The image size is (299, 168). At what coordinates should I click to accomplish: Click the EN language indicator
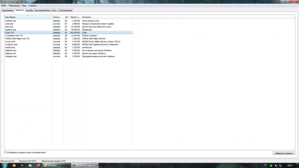pos(265,165)
